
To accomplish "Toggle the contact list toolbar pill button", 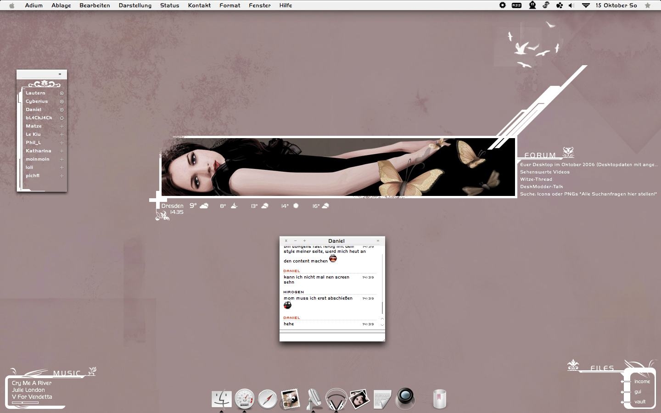I will (x=60, y=74).
